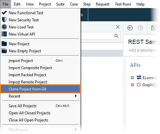The image size is (160, 134).
Task: Expand the GraphQL API node
Action: pos(132,85)
